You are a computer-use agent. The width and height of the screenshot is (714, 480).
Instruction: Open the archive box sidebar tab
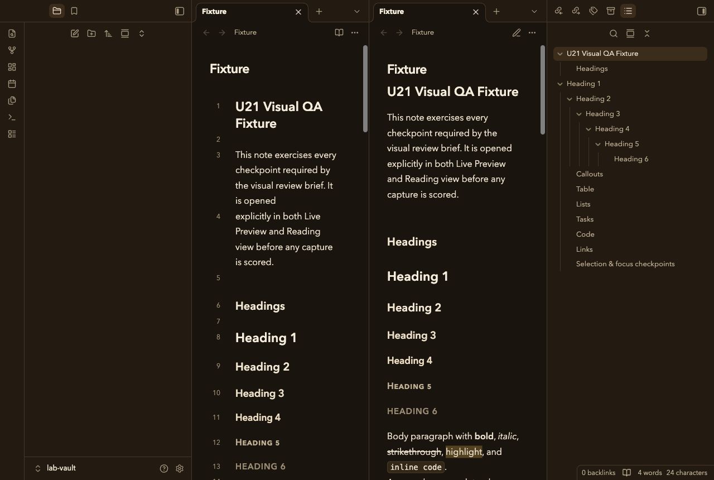[611, 11]
